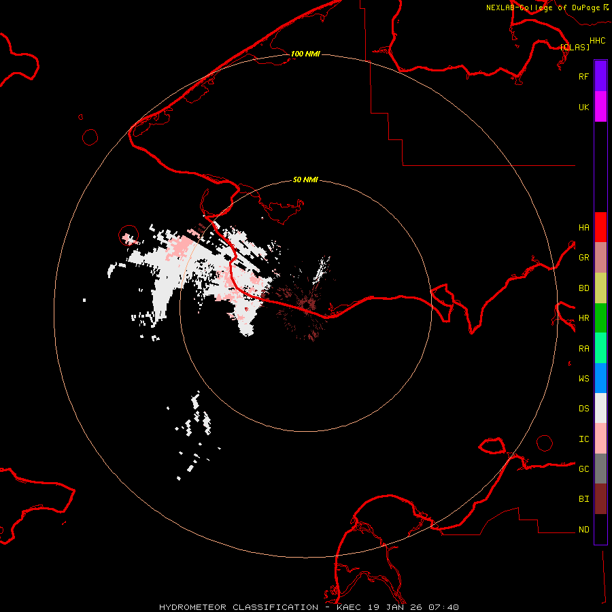612x612 pixels.
Task: Click the 'HHC' product code text
Action: tap(598, 41)
